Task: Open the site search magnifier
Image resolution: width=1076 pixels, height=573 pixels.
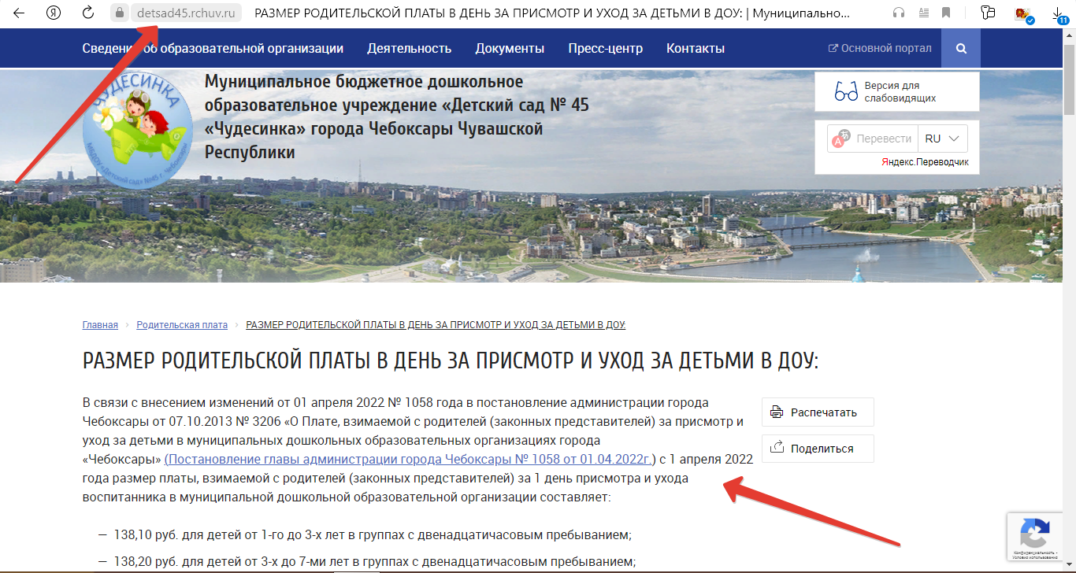Action: pos(960,47)
